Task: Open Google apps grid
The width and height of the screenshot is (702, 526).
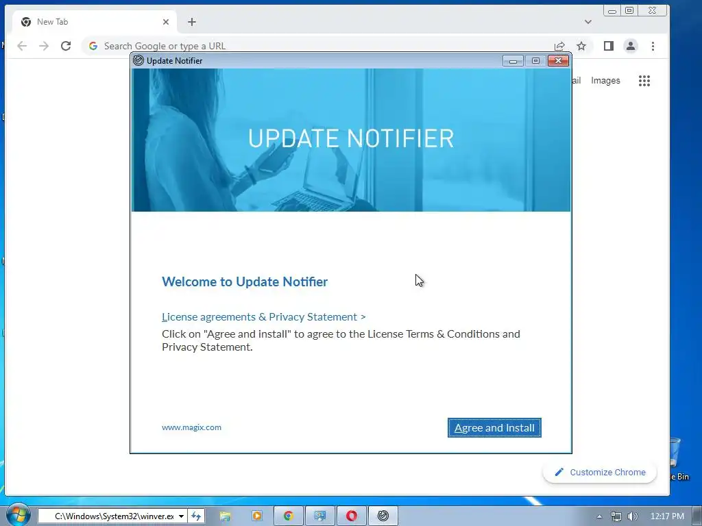Action: point(644,81)
